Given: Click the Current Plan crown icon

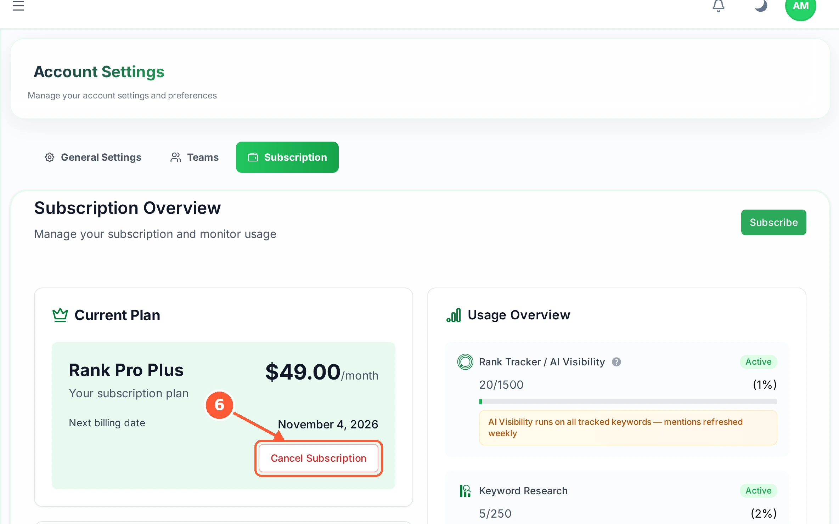Looking at the screenshot, I should click(60, 315).
